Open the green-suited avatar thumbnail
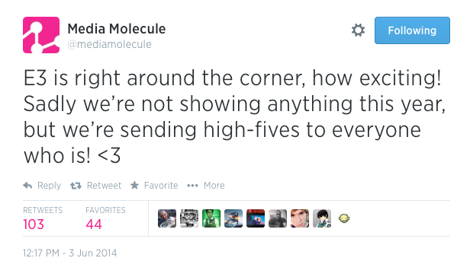The width and height of the screenshot is (470, 277). coord(211,218)
